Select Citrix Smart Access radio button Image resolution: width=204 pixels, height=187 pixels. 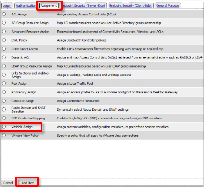pos(4,49)
